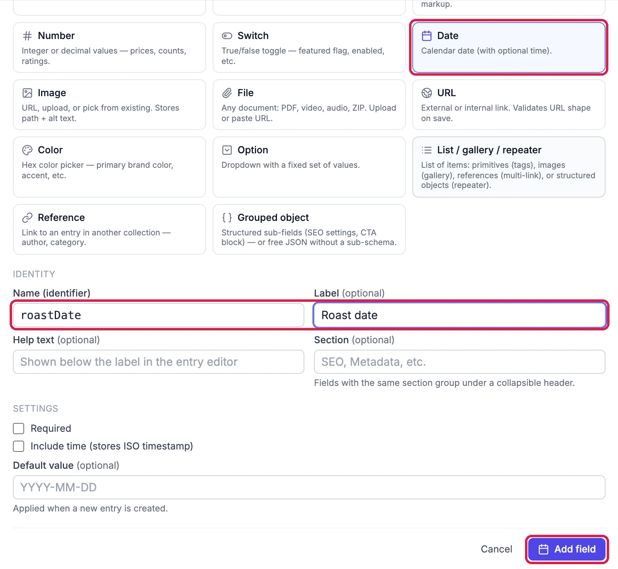Click the Date card description text
The image size is (618, 569).
click(486, 51)
